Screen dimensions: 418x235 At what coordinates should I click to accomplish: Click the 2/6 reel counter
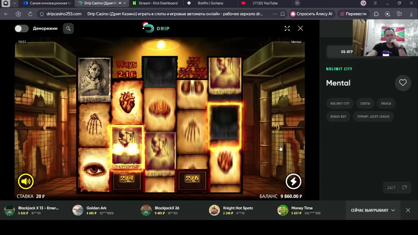pyautogui.click(x=192, y=179)
